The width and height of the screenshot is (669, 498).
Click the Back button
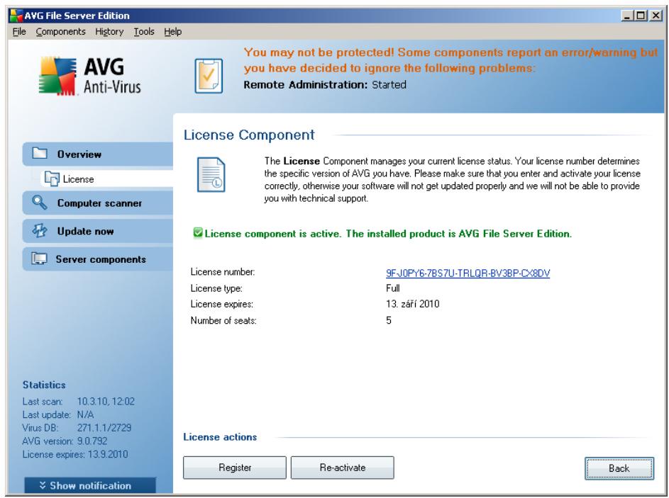point(619,468)
